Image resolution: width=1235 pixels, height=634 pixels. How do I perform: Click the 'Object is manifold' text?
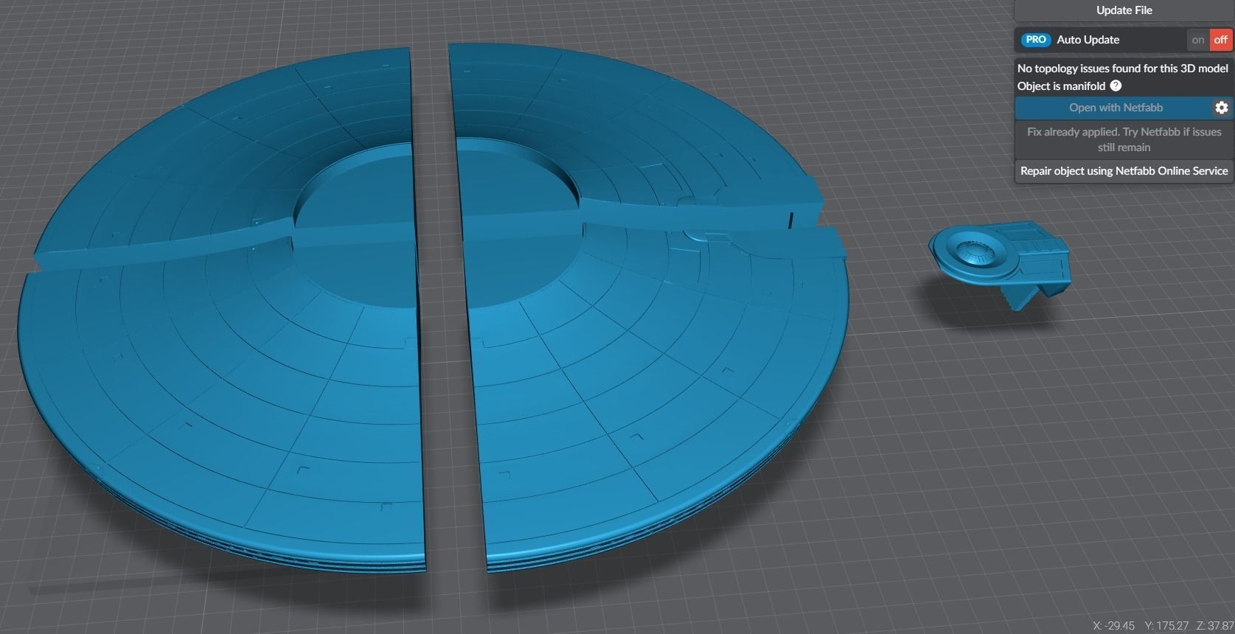pos(1061,86)
